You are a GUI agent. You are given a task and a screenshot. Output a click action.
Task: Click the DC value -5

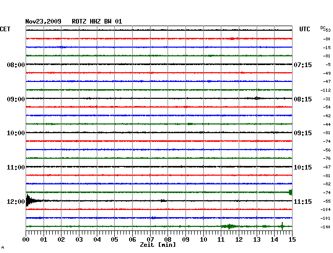pyautogui.click(x=328, y=65)
